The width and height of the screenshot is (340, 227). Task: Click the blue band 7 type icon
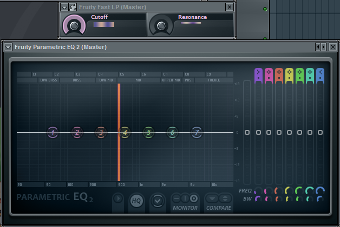click(x=320, y=74)
